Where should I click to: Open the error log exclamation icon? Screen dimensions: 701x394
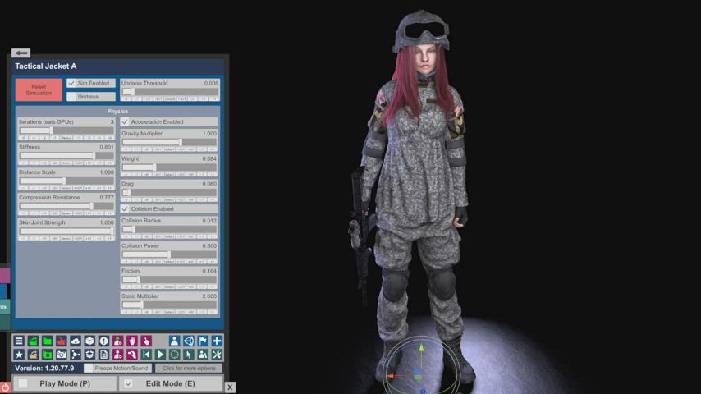tap(103, 341)
